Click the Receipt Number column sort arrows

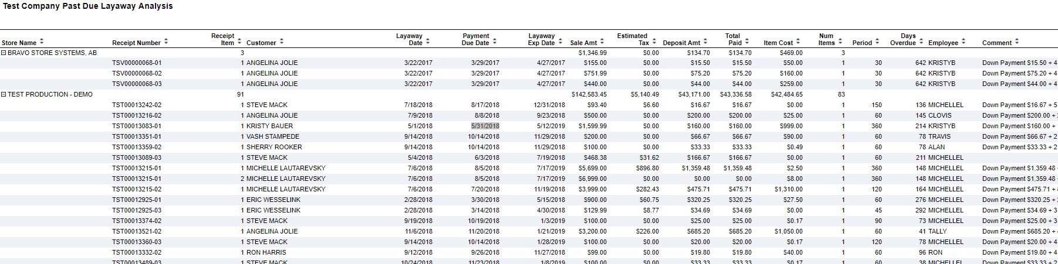[165, 42]
